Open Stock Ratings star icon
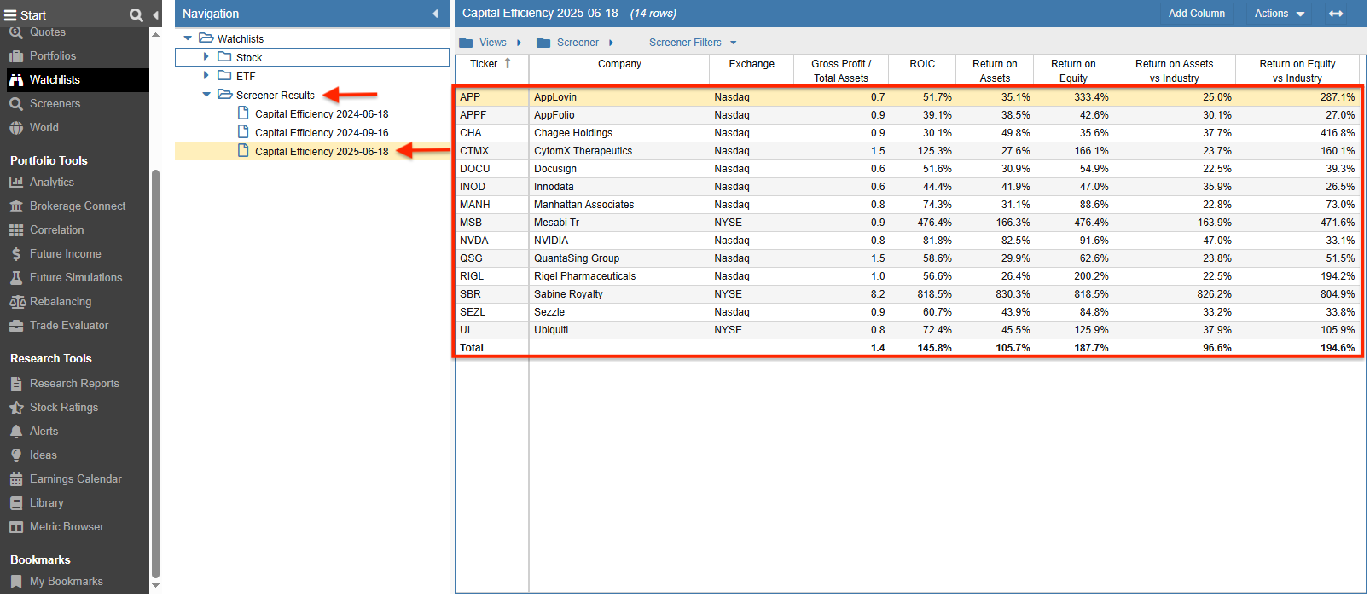The width and height of the screenshot is (1370, 597). coord(16,407)
